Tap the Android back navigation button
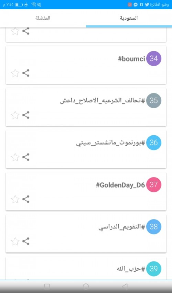172x293 pixels. (x=125, y=286)
